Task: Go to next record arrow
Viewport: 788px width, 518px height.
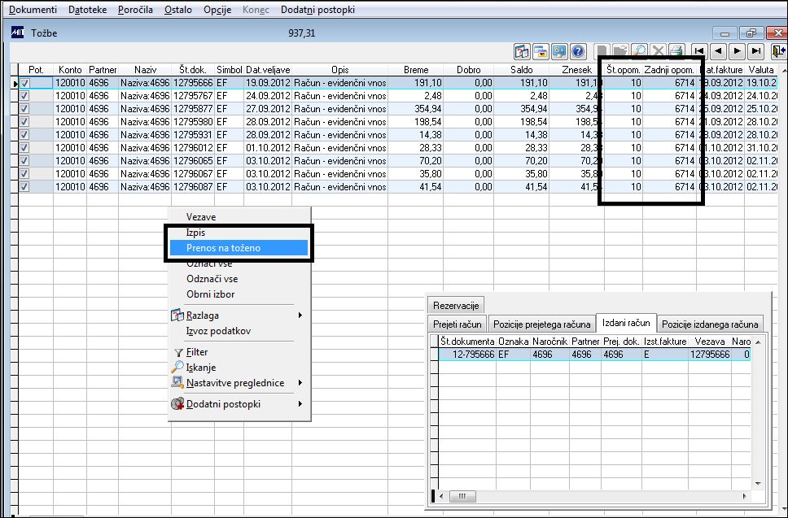Action: click(x=737, y=51)
